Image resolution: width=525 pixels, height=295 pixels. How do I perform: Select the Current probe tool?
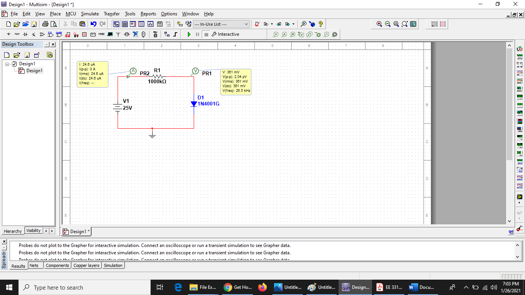point(283,34)
